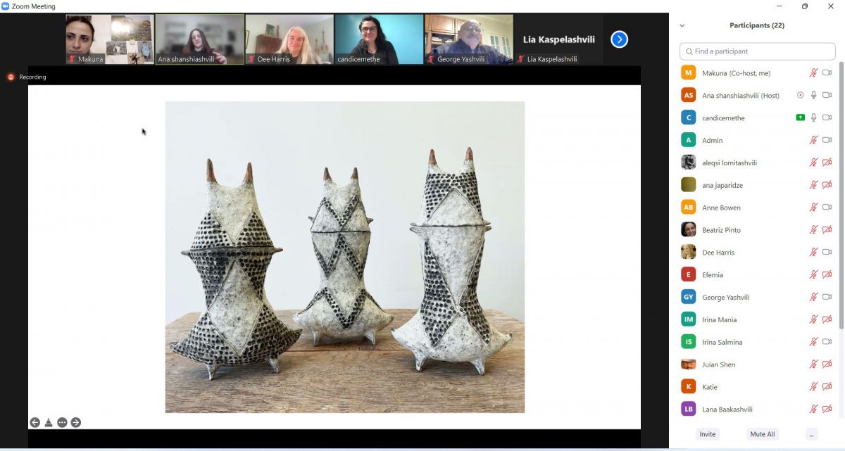Show next video thumbnails with blue arrow
845x451 pixels.
coord(619,39)
